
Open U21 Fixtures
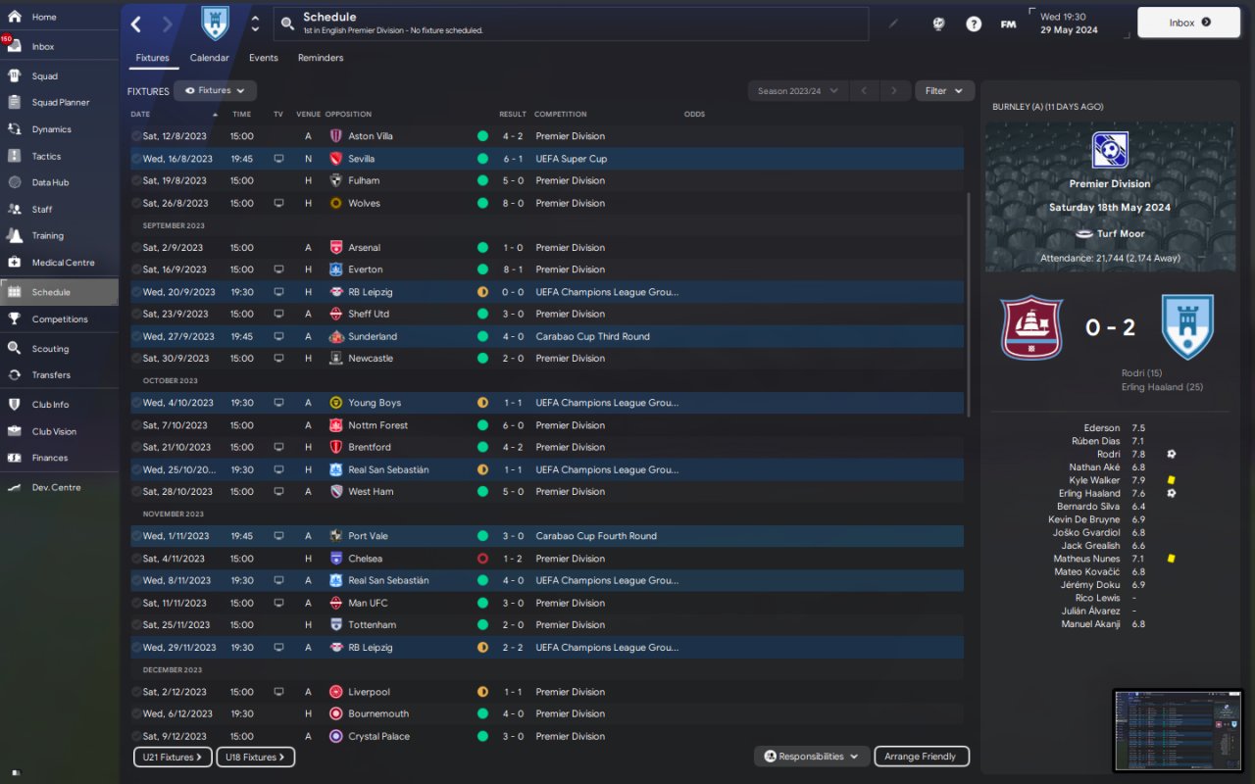click(x=173, y=757)
